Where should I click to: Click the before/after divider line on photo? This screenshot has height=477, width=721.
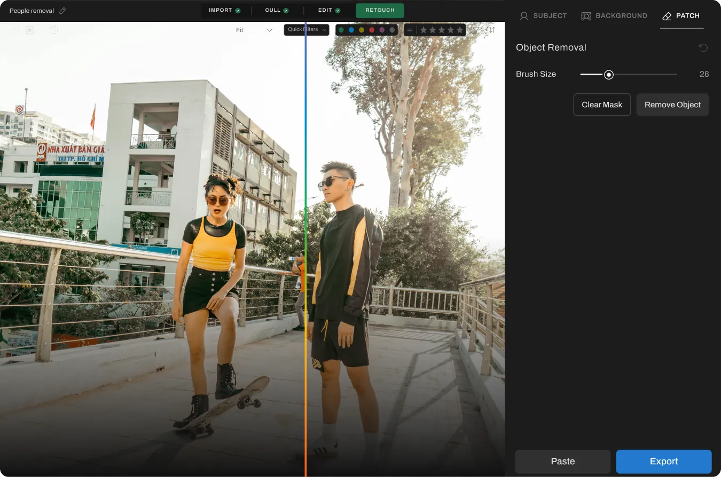pyautogui.click(x=305, y=240)
